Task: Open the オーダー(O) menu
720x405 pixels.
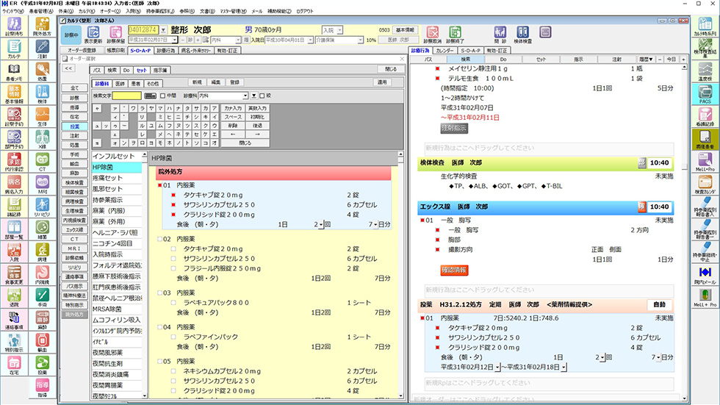Action: 110,11
